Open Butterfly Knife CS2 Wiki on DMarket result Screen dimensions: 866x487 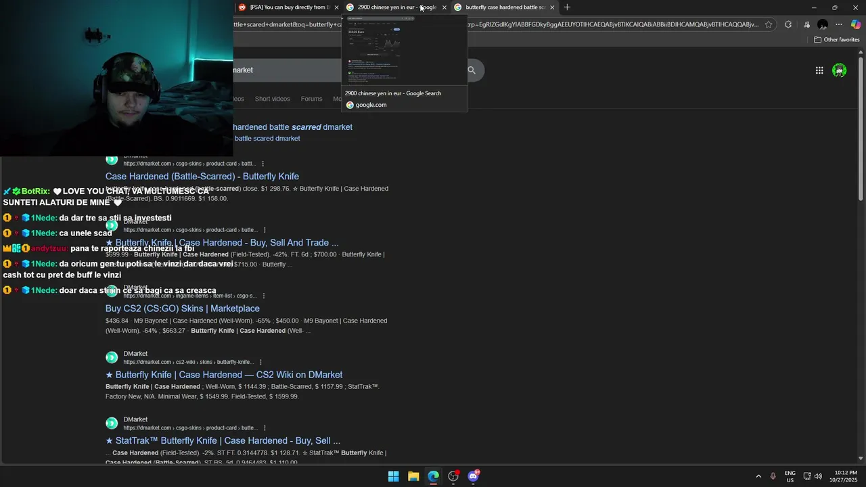coord(224,375)
